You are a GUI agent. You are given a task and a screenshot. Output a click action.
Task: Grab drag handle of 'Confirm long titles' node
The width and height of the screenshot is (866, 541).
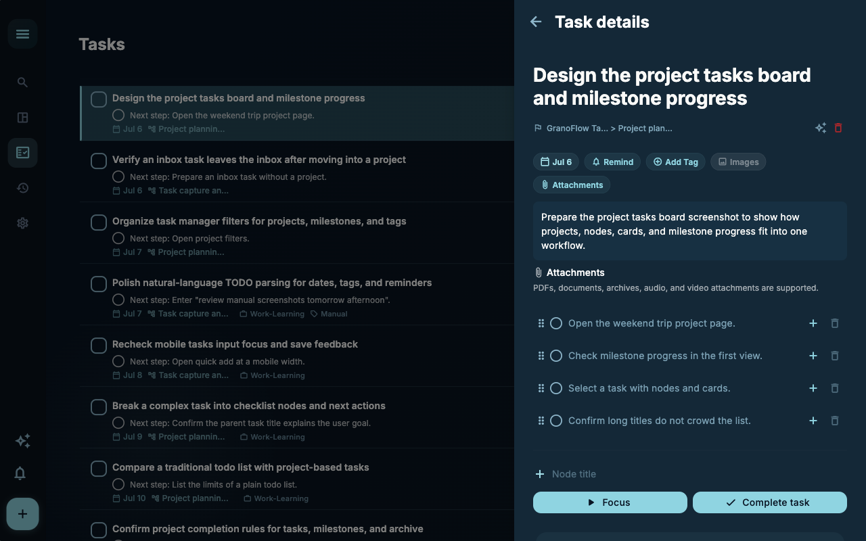click(x=541, y=421)
